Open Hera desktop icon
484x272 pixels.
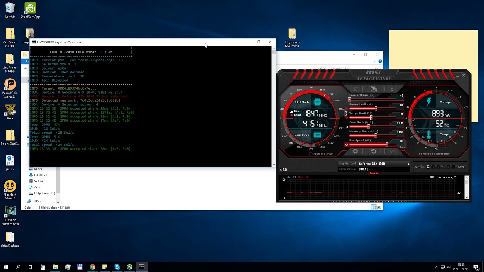click(10, 112)
